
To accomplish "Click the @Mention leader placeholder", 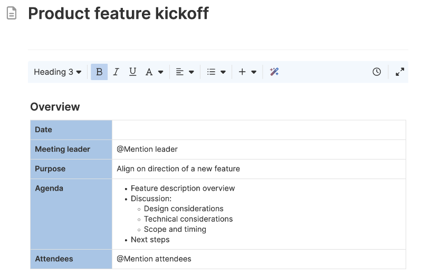I will (x=147, y=149).
